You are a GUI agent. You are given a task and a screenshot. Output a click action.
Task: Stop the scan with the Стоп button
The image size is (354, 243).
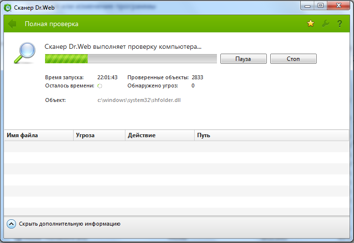(293, 58)
